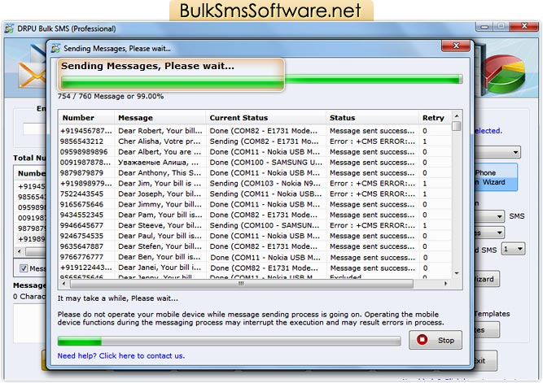The width and height of the screenshot is (543, 383).
Task: Click 'Done (COM100 - SAMSUNG U...' status cell
Action: (x=265, y=163)
